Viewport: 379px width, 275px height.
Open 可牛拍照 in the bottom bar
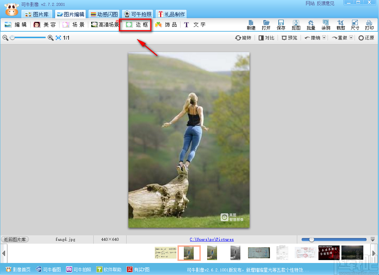click(x=78, y=270)
